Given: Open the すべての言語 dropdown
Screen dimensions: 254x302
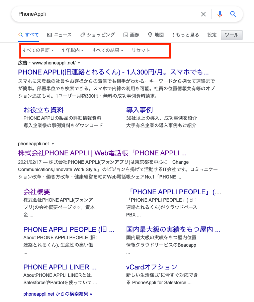Looking at the screenshot, I should [38, 50].
